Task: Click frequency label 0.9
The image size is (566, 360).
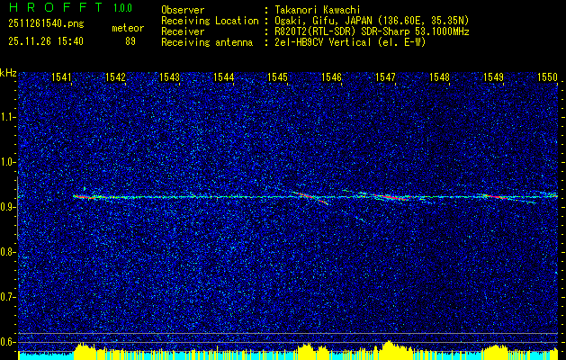Action: pyautogui.click(x=7, y=207)
